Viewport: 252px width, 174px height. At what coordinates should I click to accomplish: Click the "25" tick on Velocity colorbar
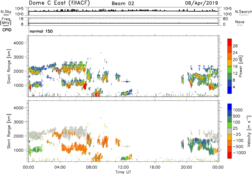coord(235,128)
